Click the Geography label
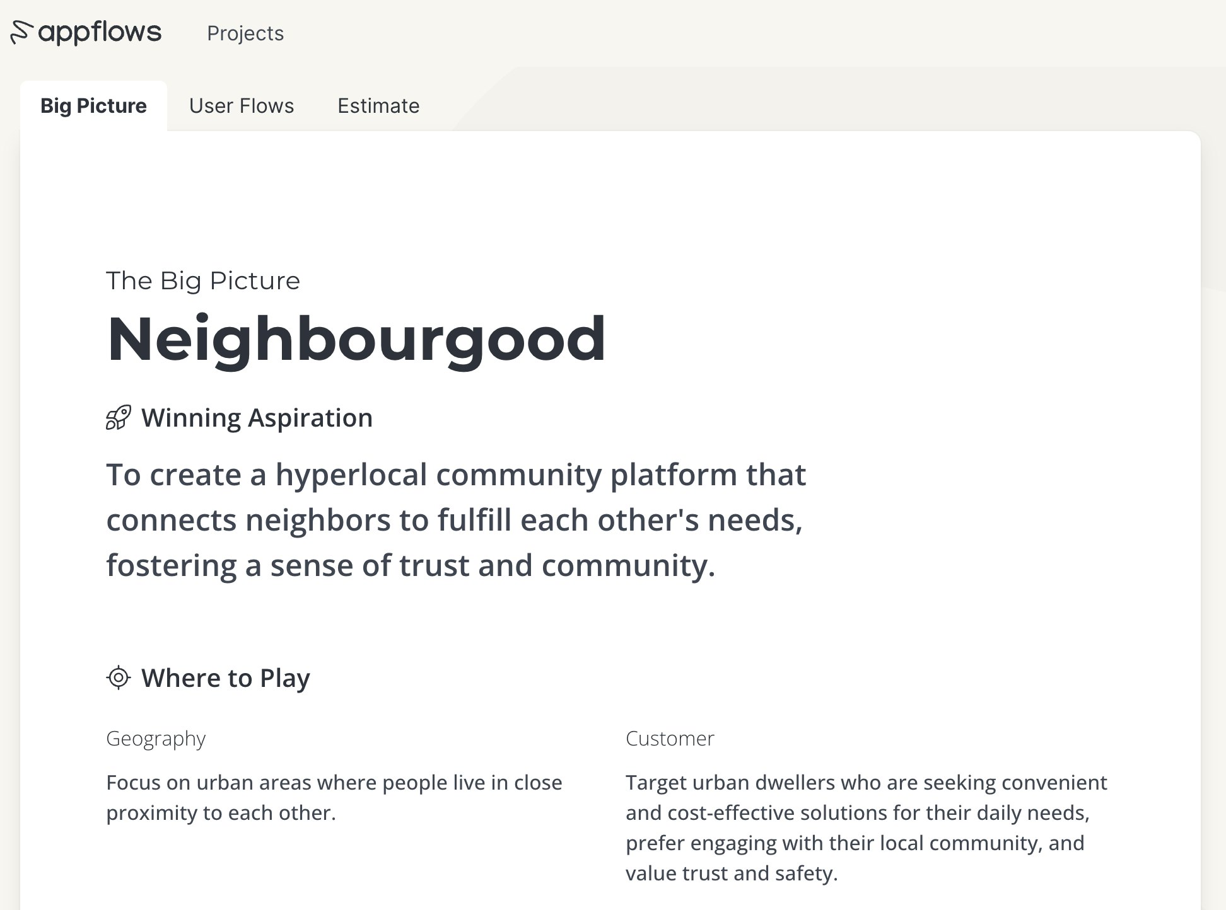1226x910 pixels. click(x=156, y=739)
